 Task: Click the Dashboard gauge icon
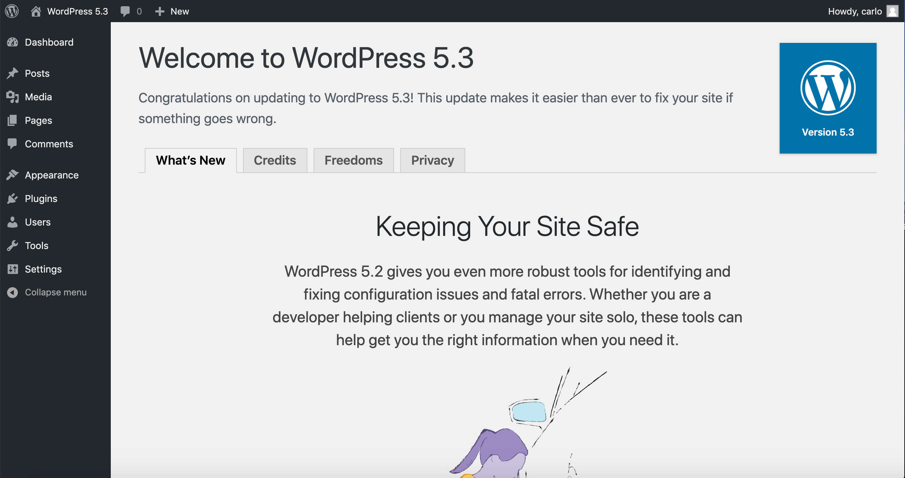pyautogui.click(x=12, y=42)
